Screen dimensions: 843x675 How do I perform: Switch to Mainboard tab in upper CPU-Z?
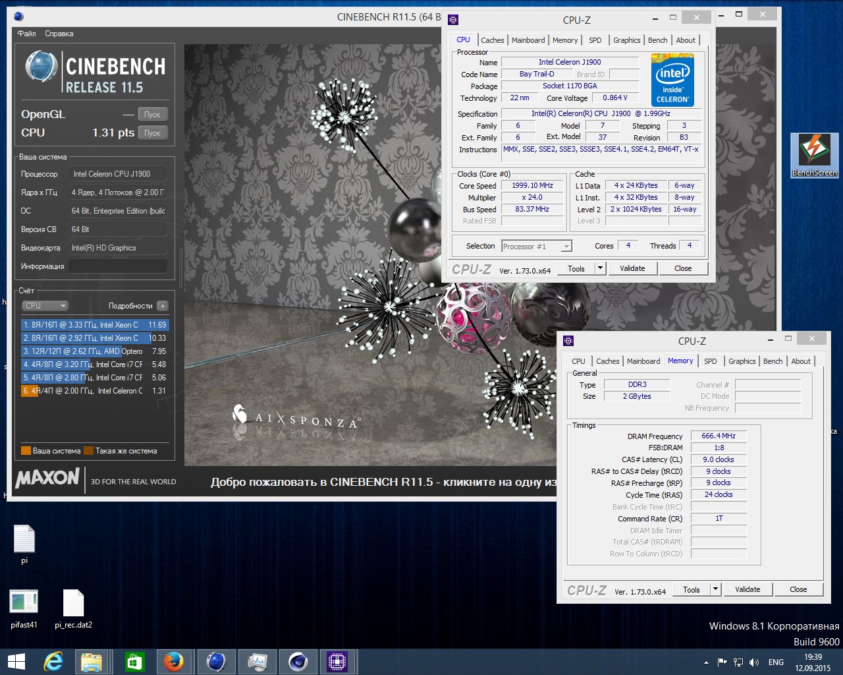click(528, 40)
